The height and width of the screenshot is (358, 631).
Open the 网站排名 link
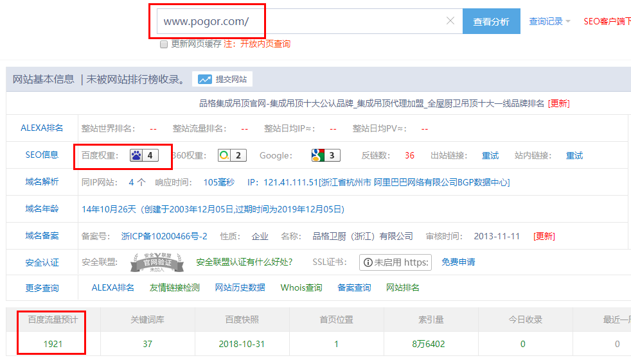pyautogui.click(x=402, y=287)
